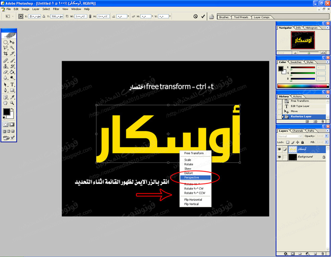This screenshot has height=257, width=331.
Task: Open layer blend mode Normal dropdown
Action: coord(290,136)
